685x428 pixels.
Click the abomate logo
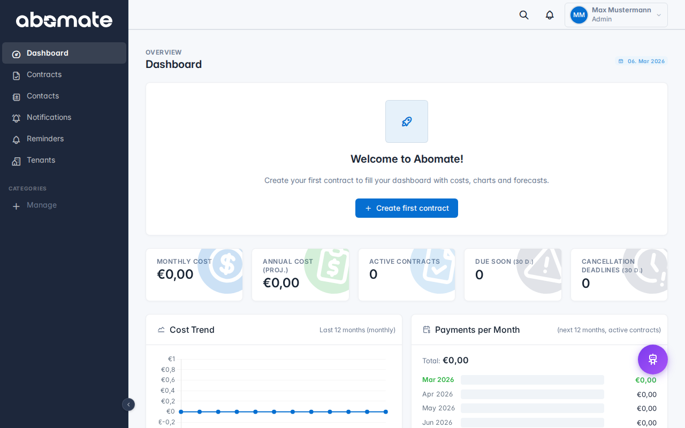tap(64, 20)
